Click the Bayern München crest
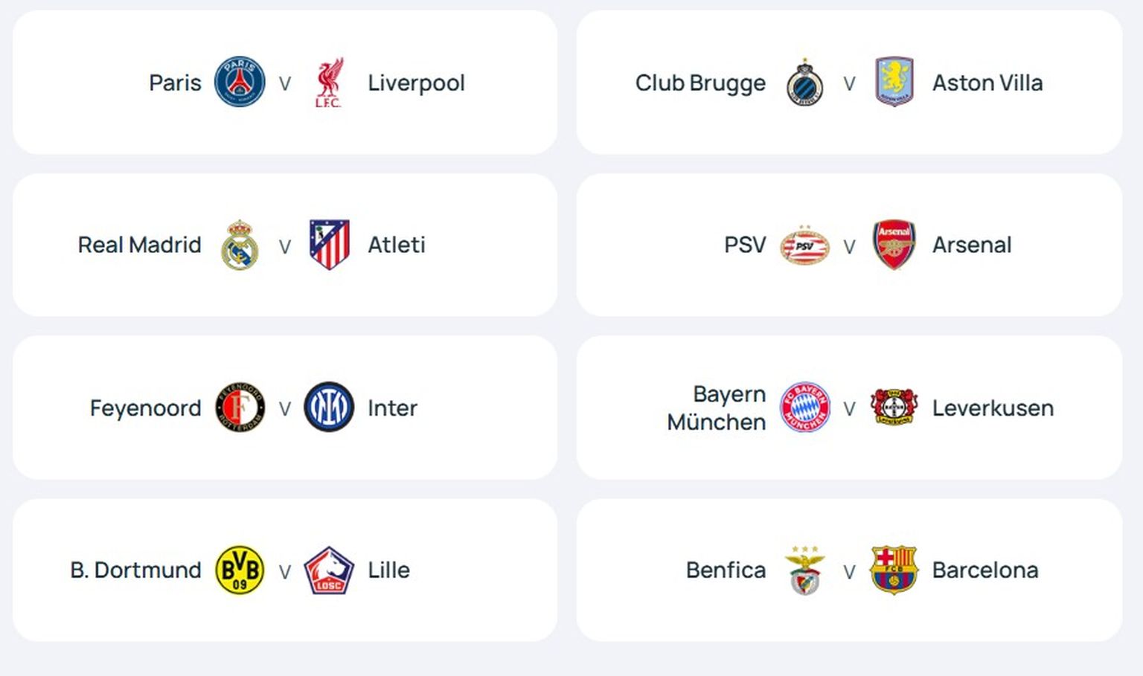Screen dimensions: 1143x676 point(804,408)
